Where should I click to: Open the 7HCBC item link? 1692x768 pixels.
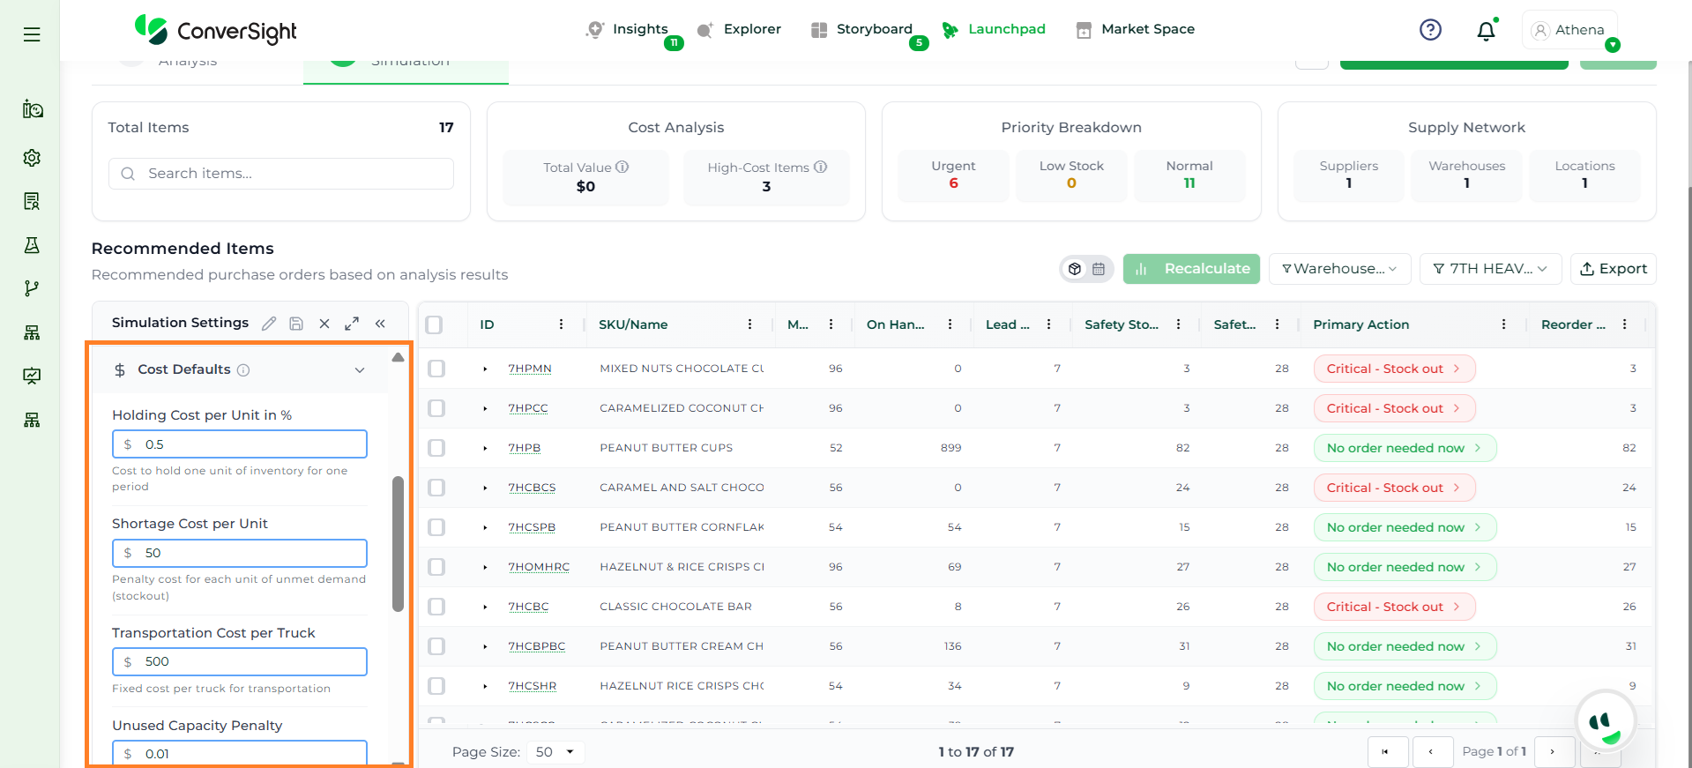528,607
